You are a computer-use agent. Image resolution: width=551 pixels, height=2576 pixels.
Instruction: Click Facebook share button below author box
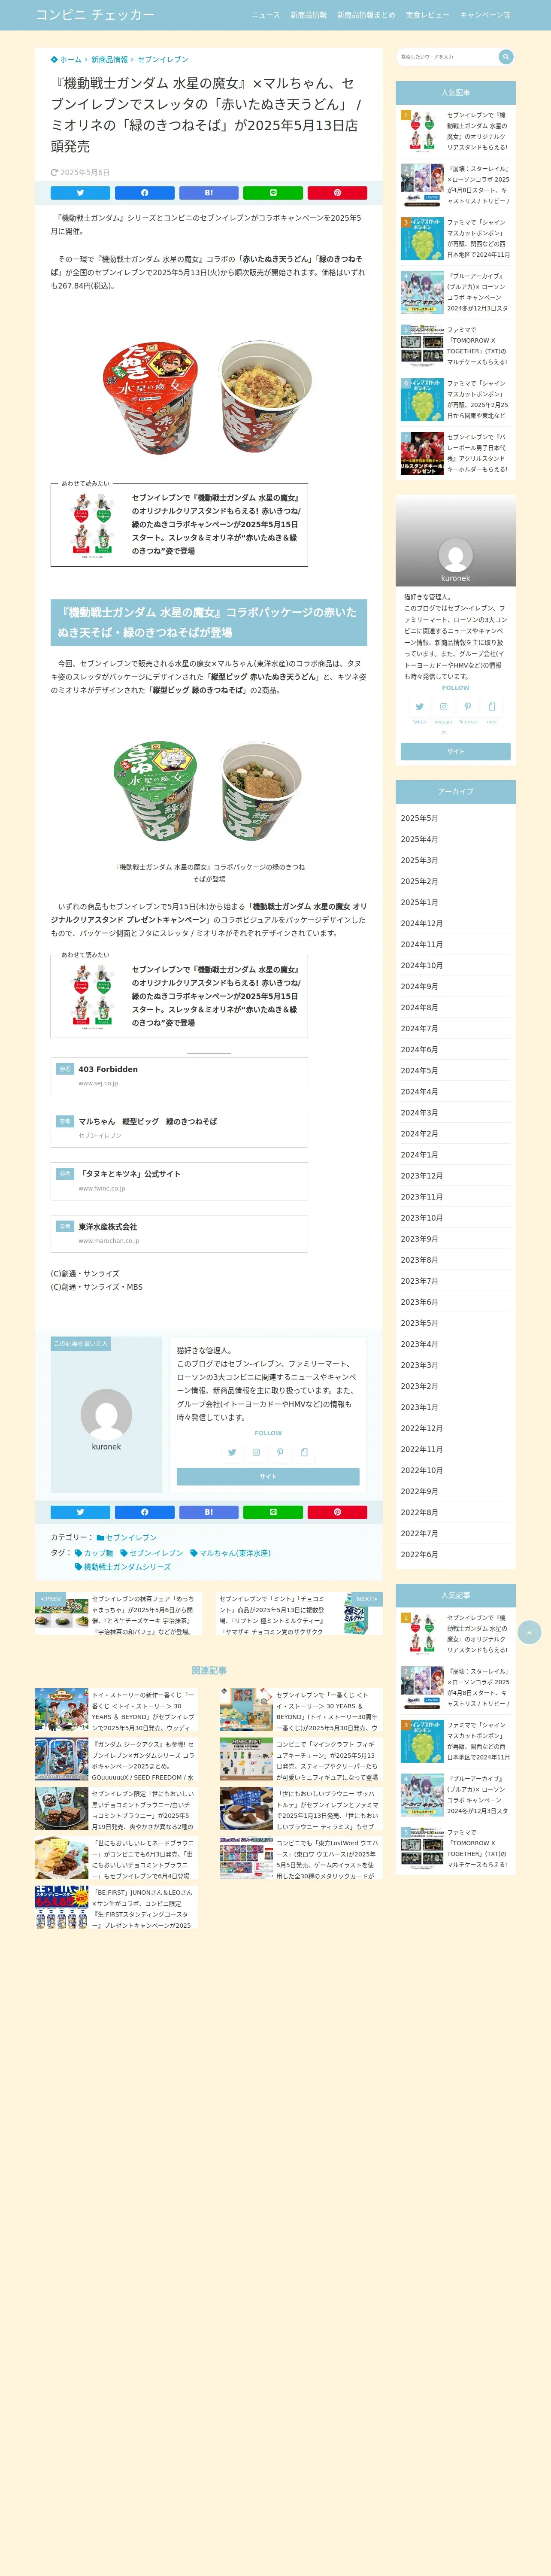[x=144, y=1512]
